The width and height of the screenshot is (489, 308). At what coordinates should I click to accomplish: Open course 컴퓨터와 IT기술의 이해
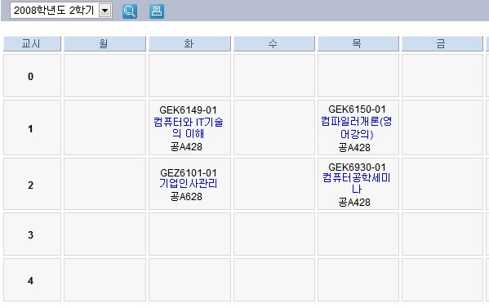coord(189,127)
